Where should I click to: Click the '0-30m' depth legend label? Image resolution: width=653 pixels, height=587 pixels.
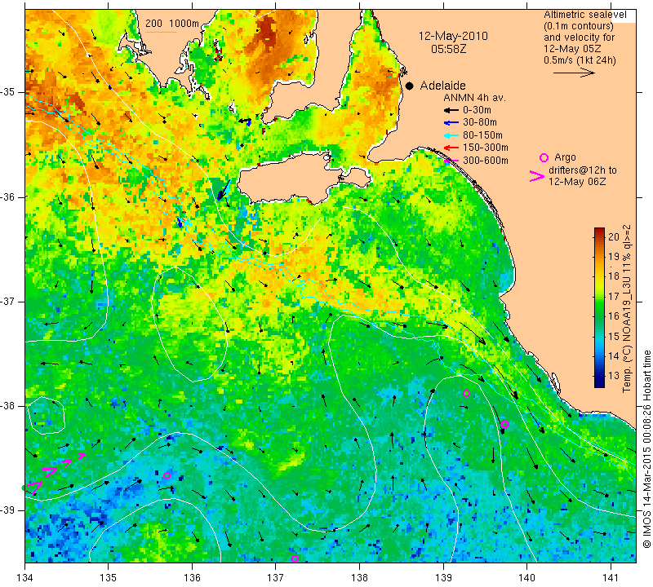[x=477, y=110]
